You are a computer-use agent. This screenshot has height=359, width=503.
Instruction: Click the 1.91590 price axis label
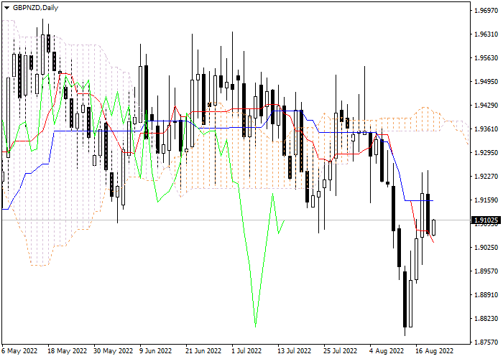tap(486, 200)
